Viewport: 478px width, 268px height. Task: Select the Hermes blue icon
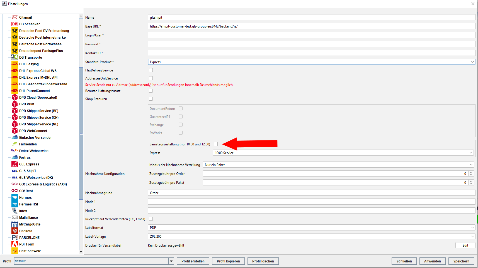pyautogui.click(x=15, y=197)
